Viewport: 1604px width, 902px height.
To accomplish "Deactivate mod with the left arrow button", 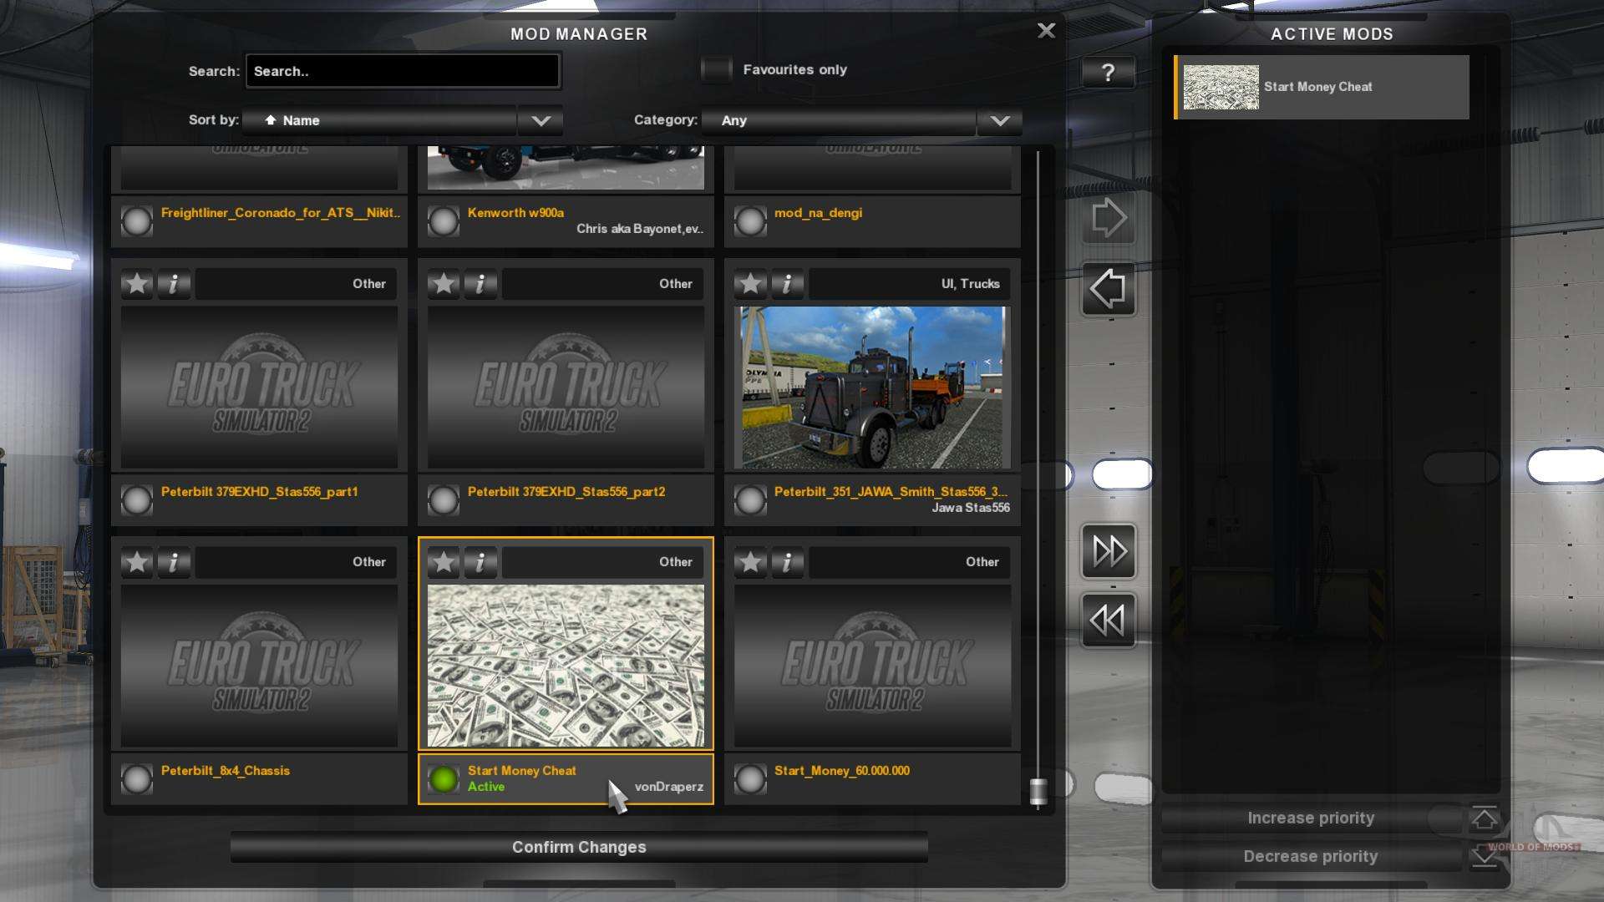I will tap(1109, 289).
